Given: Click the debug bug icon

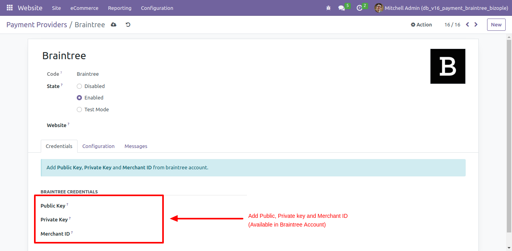Looking at the screenshot, I should point(328,8).
